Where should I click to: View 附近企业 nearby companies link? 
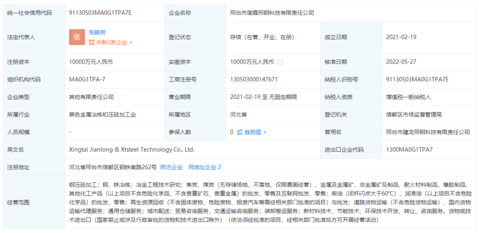coord(171,167)
